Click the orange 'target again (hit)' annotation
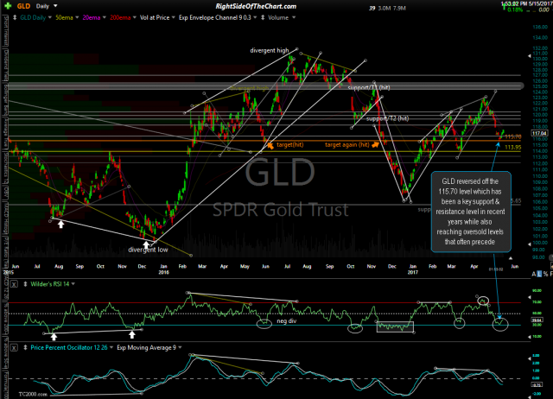This screenshot has width=553, height=399. point(347,144)
